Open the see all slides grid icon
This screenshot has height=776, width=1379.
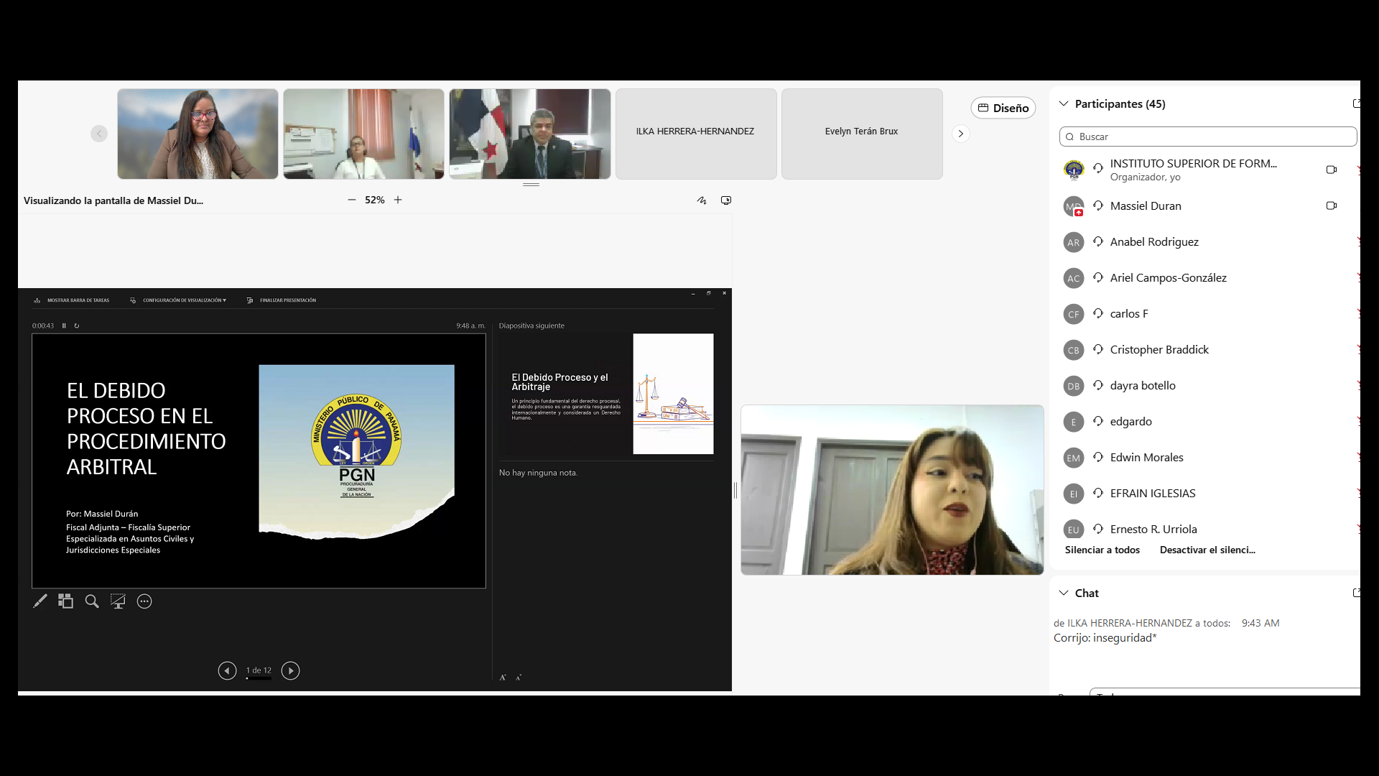coord(66,601)
